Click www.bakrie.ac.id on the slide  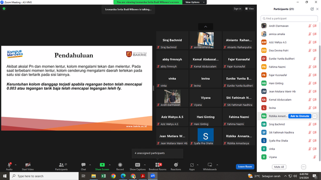pos(136,126)
